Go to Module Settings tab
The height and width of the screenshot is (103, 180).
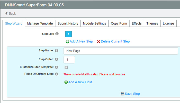pyautogui.click(x=94, y=23)
